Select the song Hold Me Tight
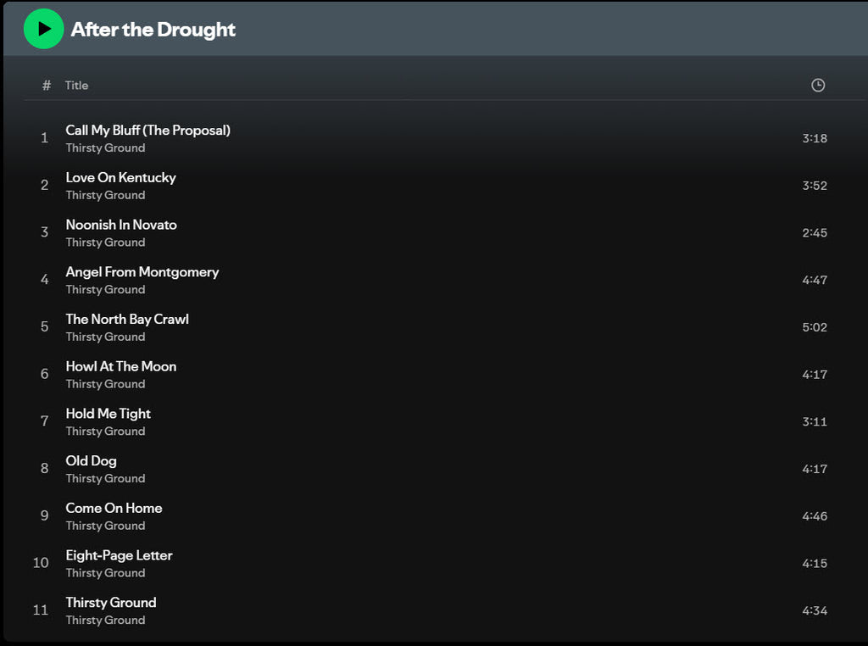The width and height of the screenshot is (868, 646). pos(108,414)
